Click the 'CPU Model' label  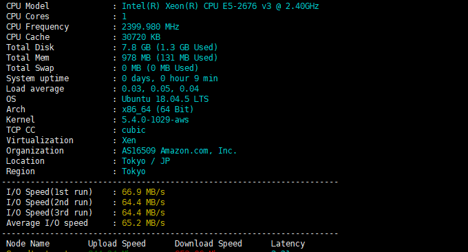click(x=28, y=6)
